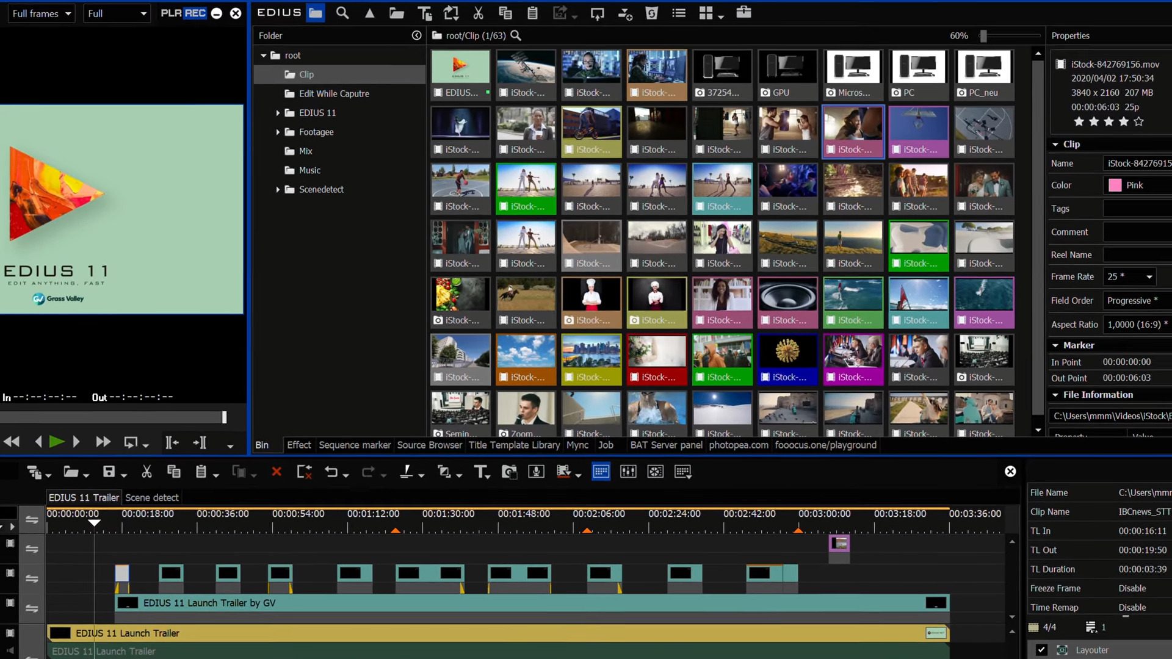Open the Frame Rate dropdown showing 25

(x=1149, y=276)
